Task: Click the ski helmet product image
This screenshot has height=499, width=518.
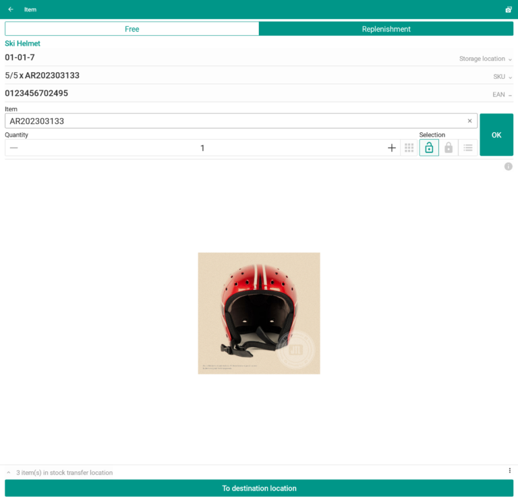Action: tap(259, 313)
